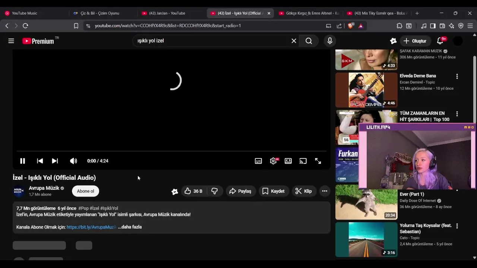Open the bit.ly/AvrupaMuzik link
The image size is (477, 268).
pos(92,227)
